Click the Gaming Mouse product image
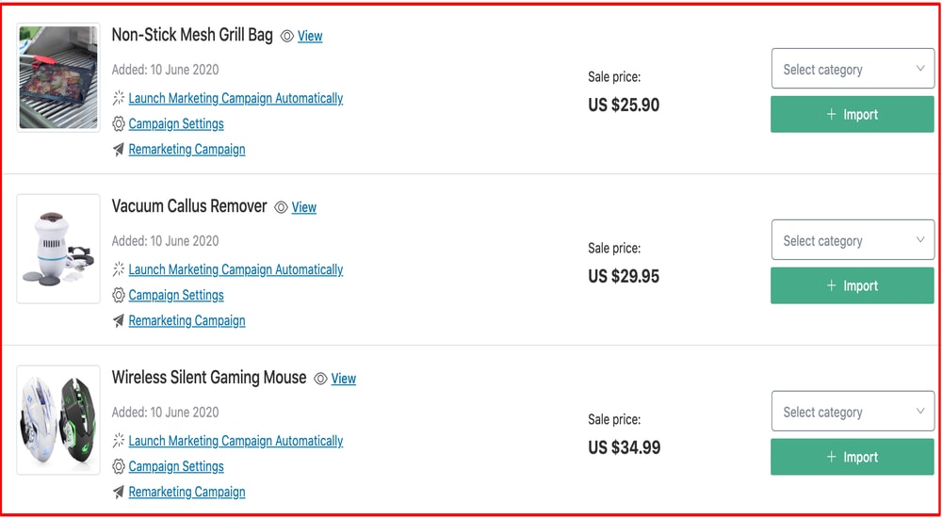The height and width of the screenshot is (518, 942). coord(58,420)
